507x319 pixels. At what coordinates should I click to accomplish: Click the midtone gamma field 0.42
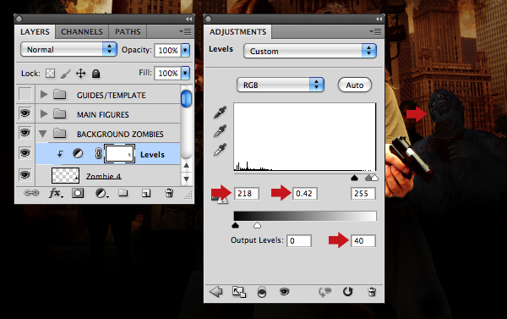pos(304,193)
